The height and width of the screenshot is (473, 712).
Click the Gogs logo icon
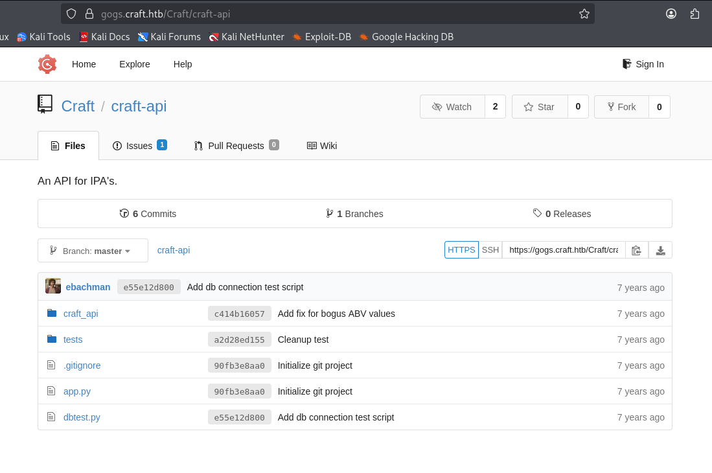(47, 64)
